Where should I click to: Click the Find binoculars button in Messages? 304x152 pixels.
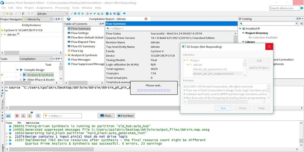pyautogui.click(x=106, y=116)
